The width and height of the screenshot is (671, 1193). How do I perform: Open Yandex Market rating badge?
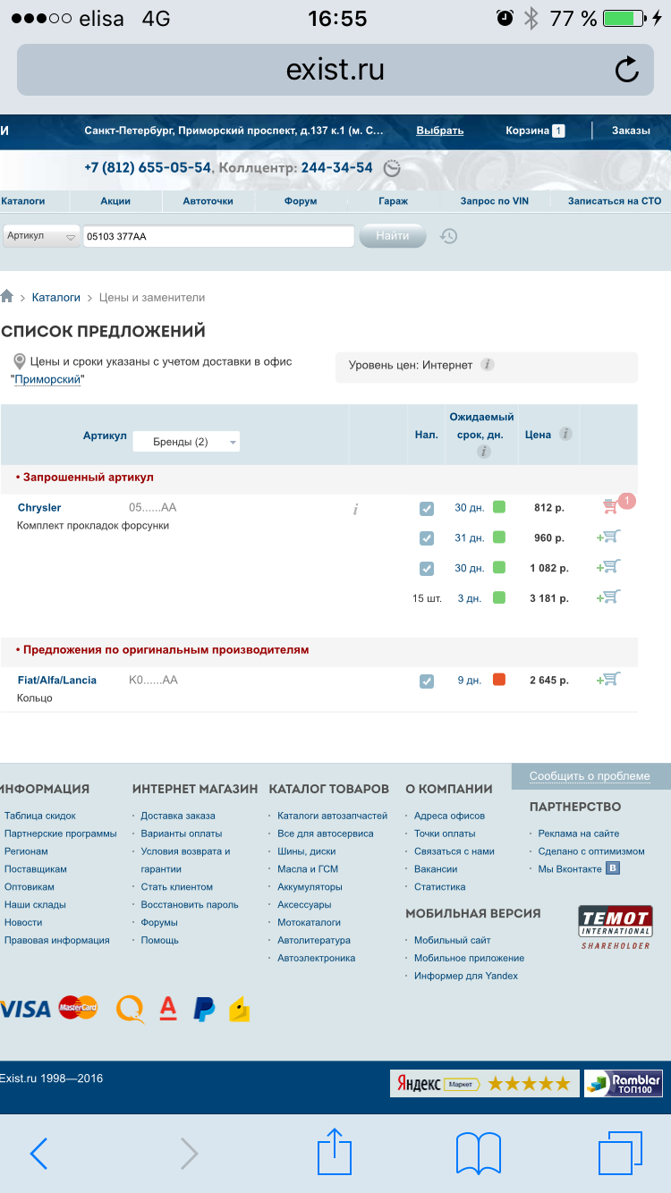484,1083
